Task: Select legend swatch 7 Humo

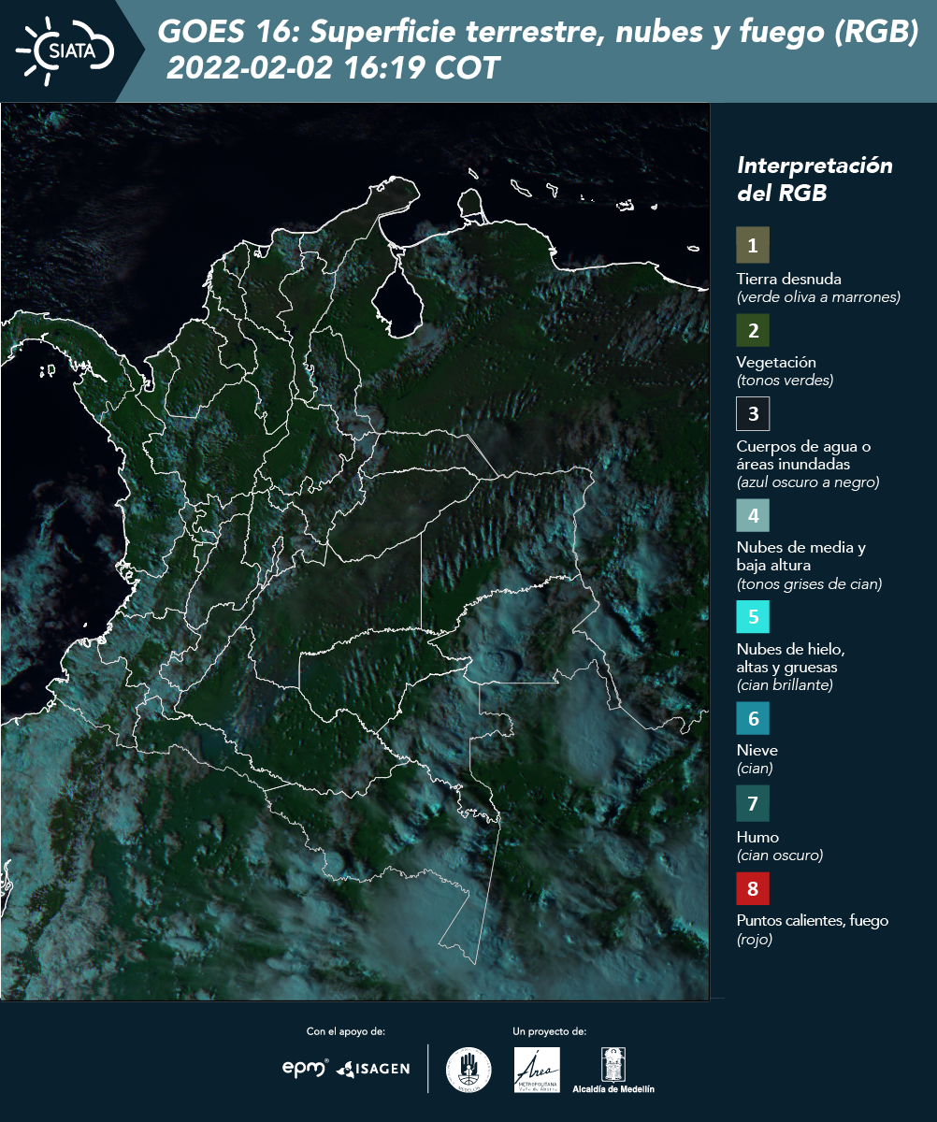Action: 753,803
